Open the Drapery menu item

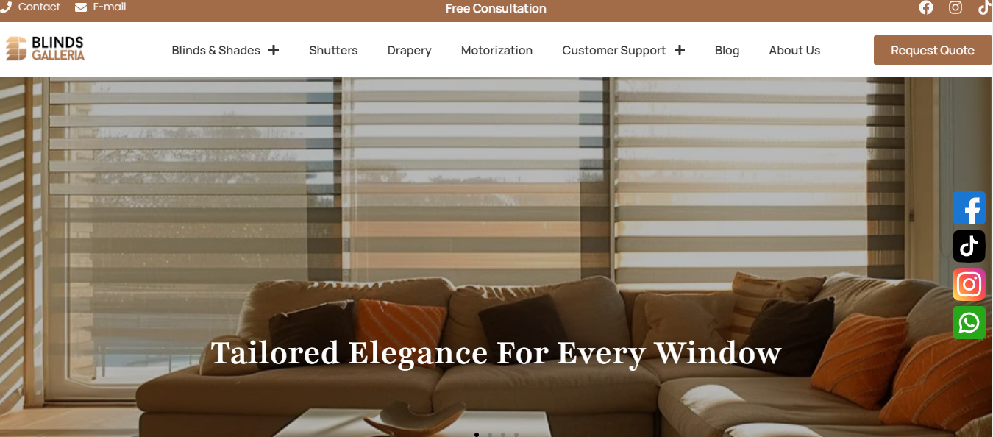(x=409, y=50)
